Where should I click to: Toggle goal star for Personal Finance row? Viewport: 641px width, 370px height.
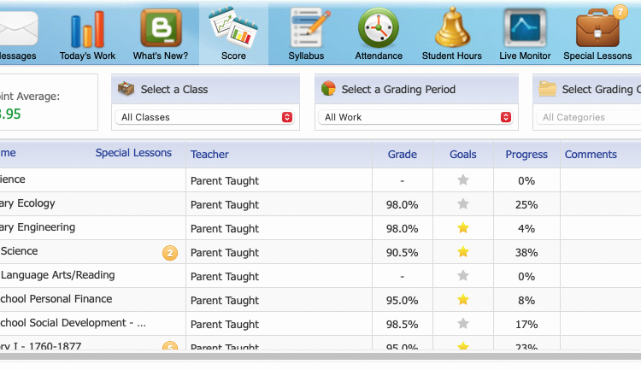coord(463,300)
